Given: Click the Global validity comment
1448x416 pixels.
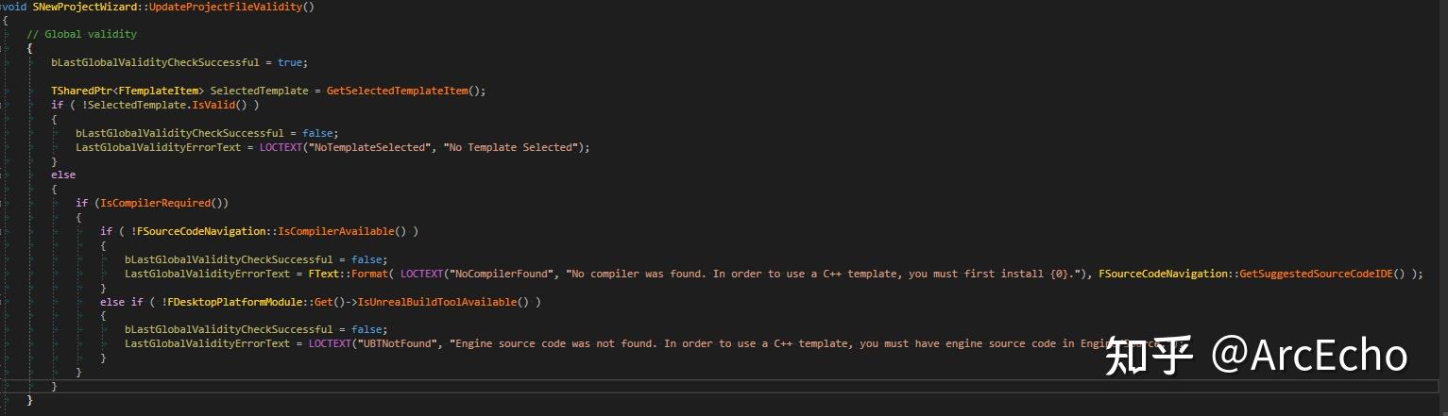Looking at the screenshot, I should 81,34.
